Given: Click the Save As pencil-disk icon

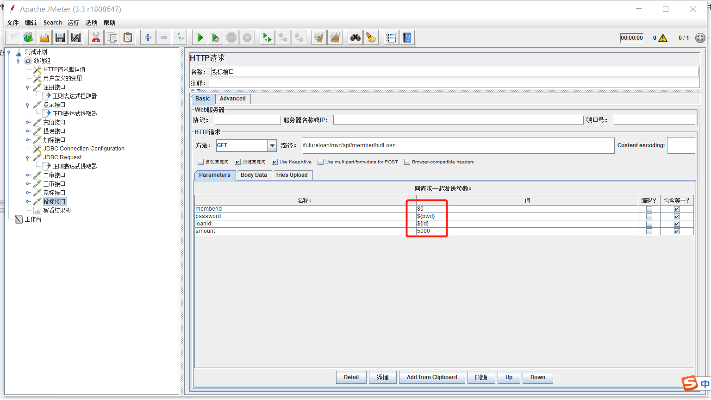Looking at the screenshot, I should [76, 37].
